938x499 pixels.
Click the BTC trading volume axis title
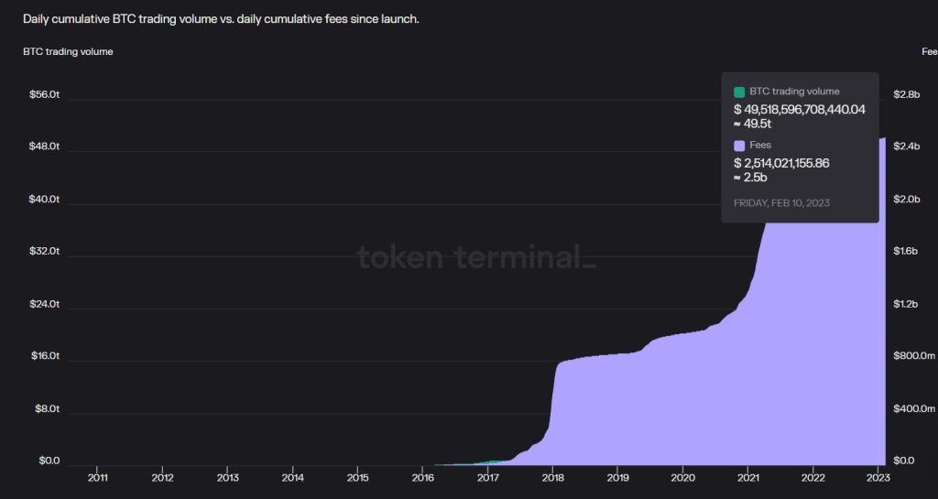click(68, 51)
